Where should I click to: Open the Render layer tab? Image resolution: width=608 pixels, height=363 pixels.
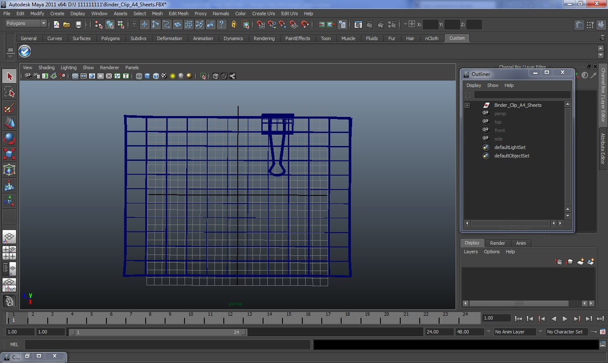coord(497,243)
